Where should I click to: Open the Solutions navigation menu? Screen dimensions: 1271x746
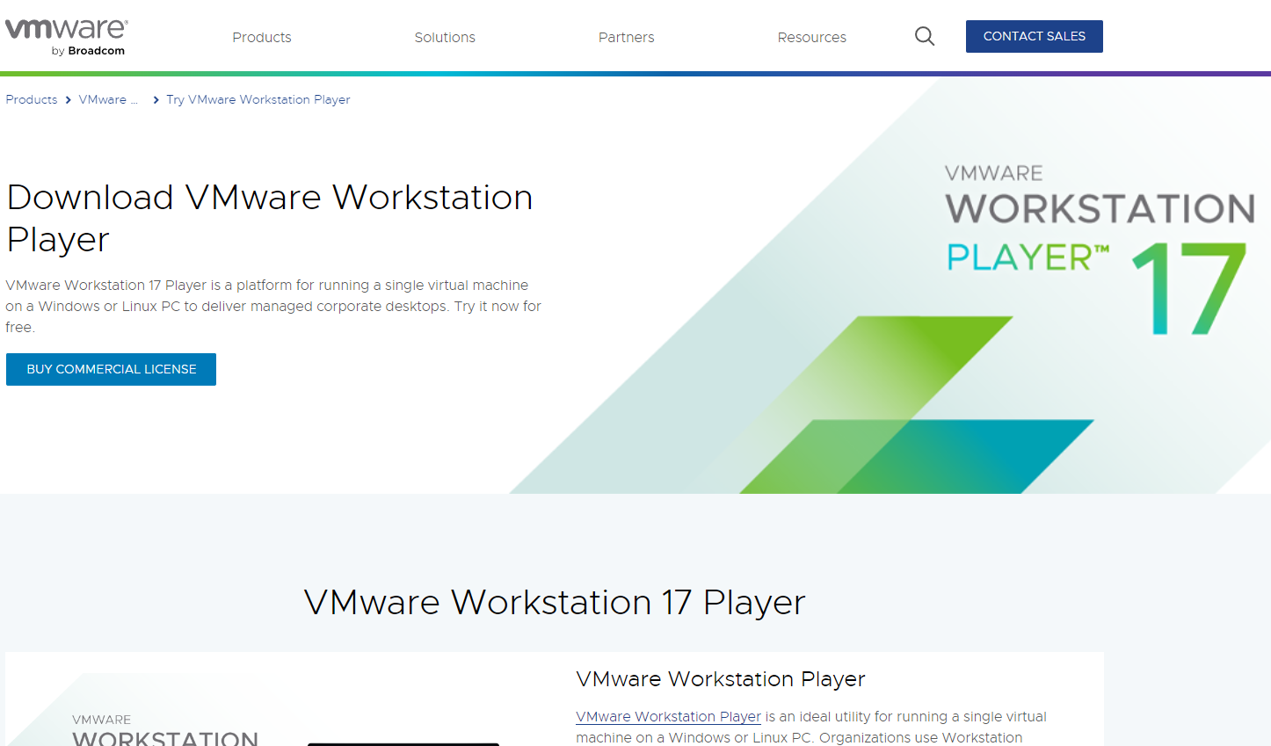[445, 37]
